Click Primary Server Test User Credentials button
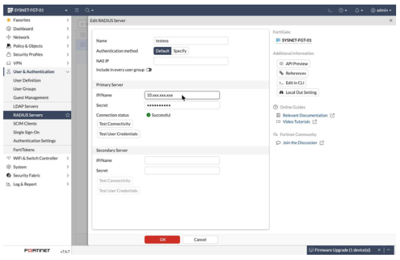 (118, 134)
